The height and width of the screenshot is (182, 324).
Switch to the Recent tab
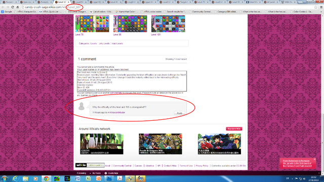(x=9, y=2)
